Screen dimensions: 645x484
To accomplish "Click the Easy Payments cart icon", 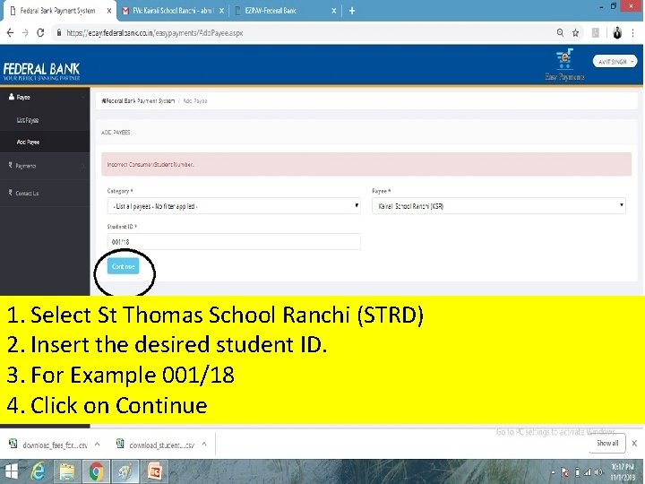I will pos(564,65).
